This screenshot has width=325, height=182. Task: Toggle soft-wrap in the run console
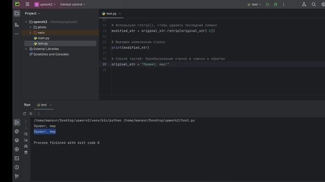click(x=26, y=134)
